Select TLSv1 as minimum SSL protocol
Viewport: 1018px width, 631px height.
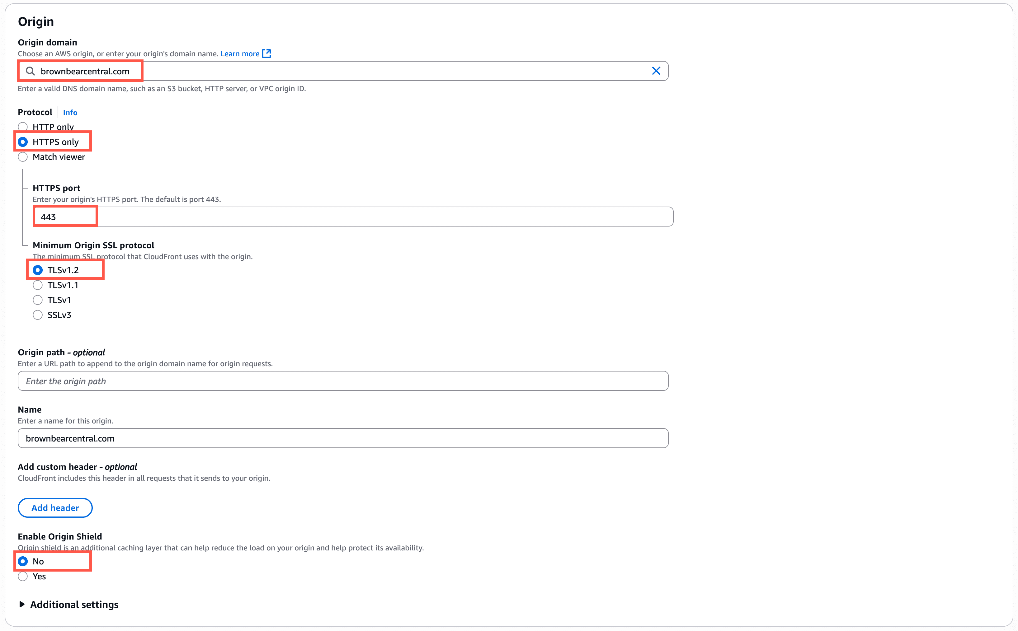tap(38, 300)
